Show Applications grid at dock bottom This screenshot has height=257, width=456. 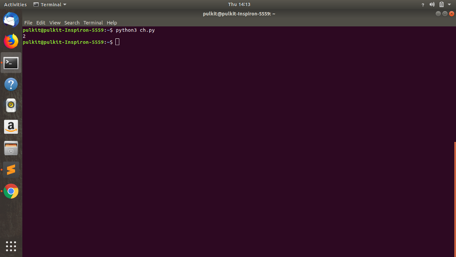pyautogui.click(x=11, y=246)
